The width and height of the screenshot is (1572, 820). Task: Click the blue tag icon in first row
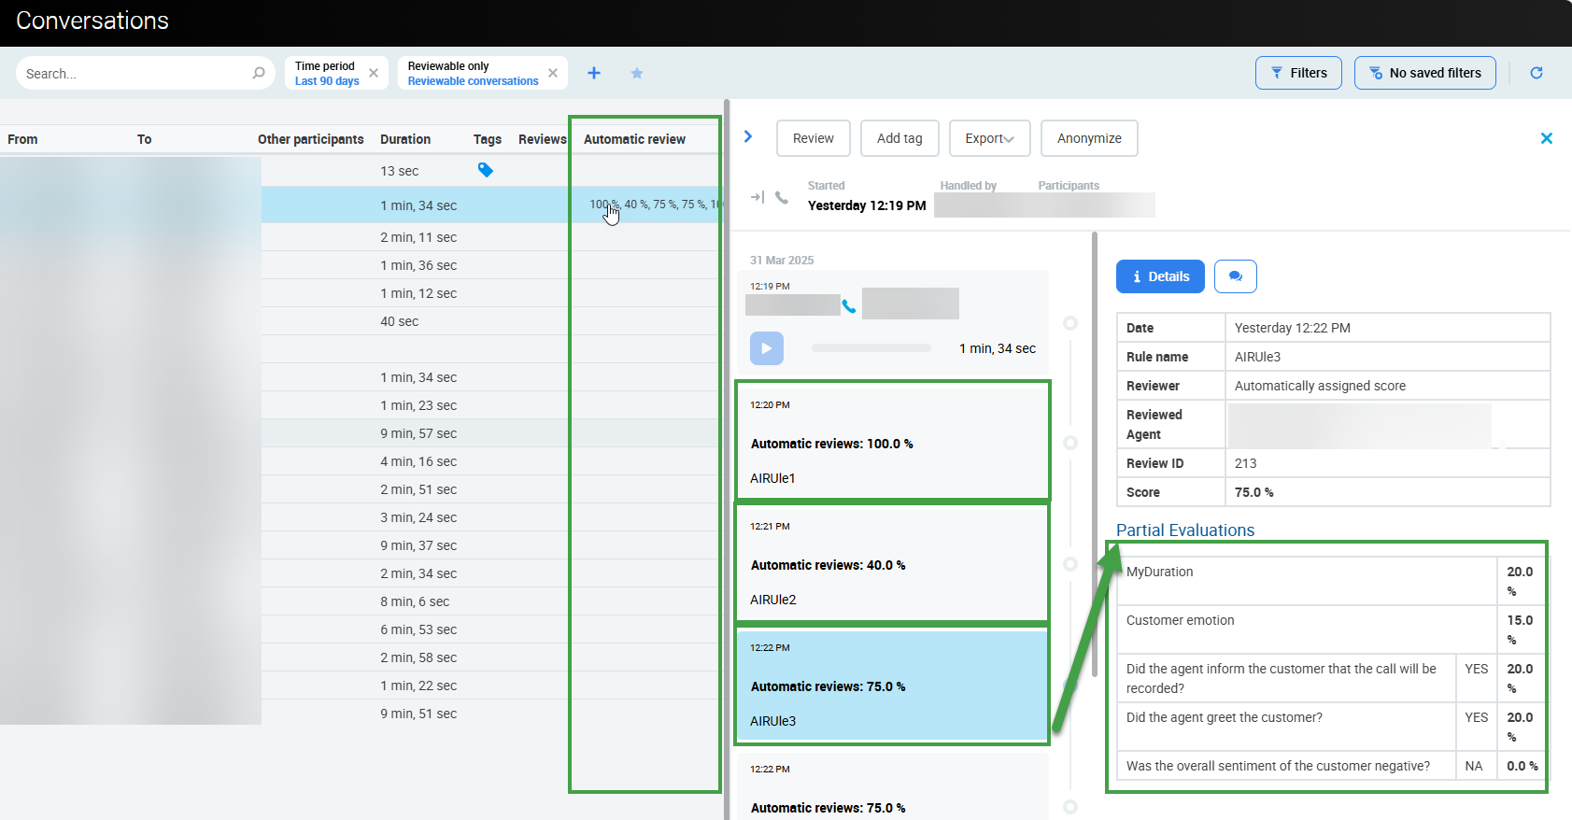pos(486,170)
